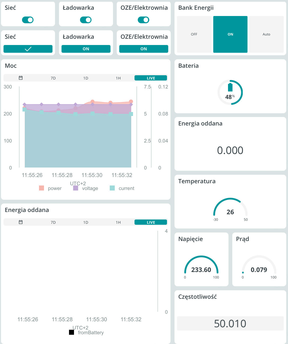Toggle the voltage series legend swatch
The width and height of the screenshot is (288, 344).
click(x=75, y=188)
